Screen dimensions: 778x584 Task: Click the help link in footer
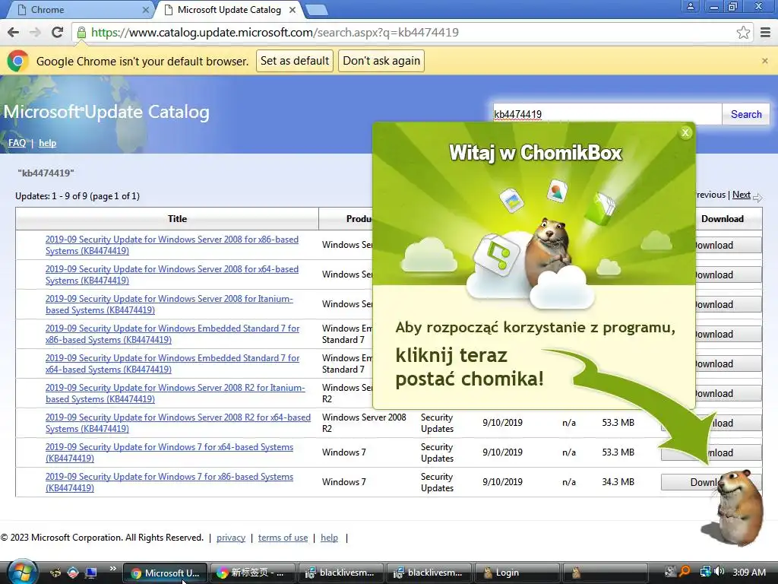(x=329, y=538)
